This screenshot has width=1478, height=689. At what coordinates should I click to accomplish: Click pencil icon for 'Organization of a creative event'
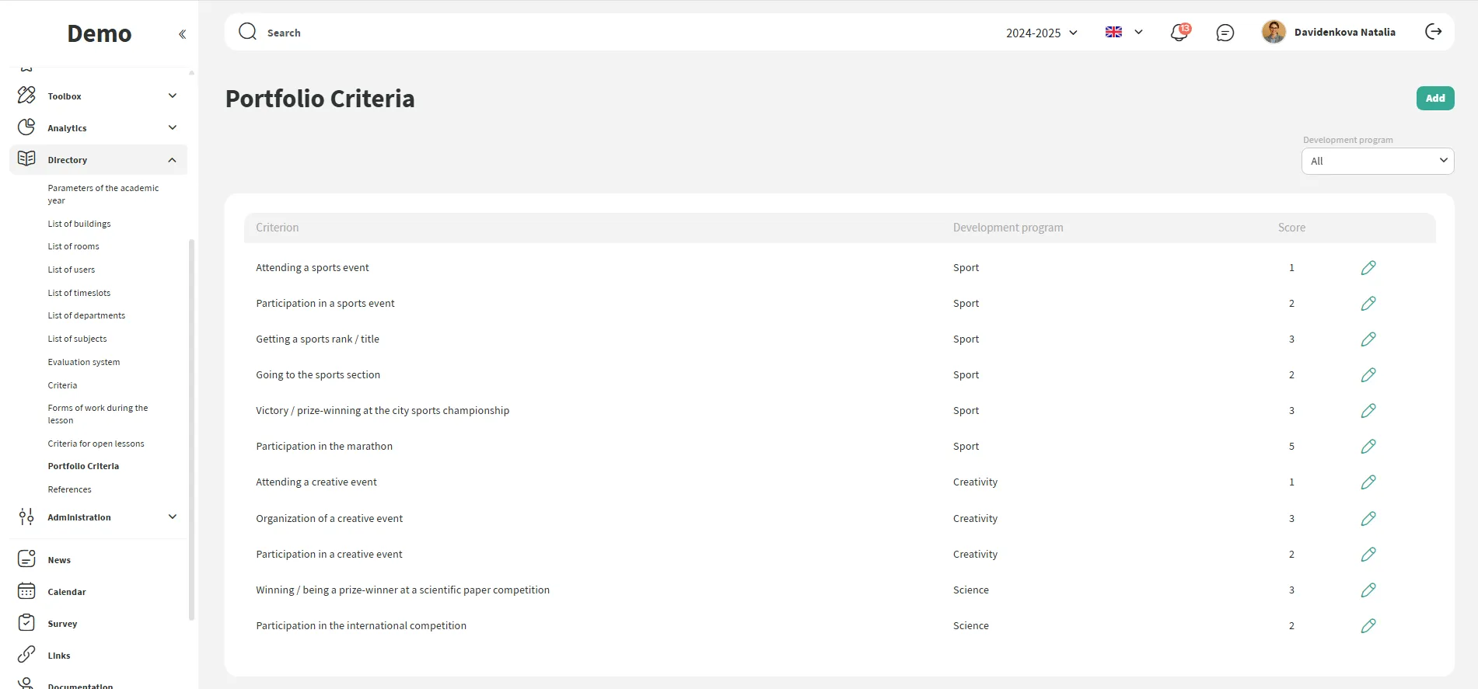1368,519
